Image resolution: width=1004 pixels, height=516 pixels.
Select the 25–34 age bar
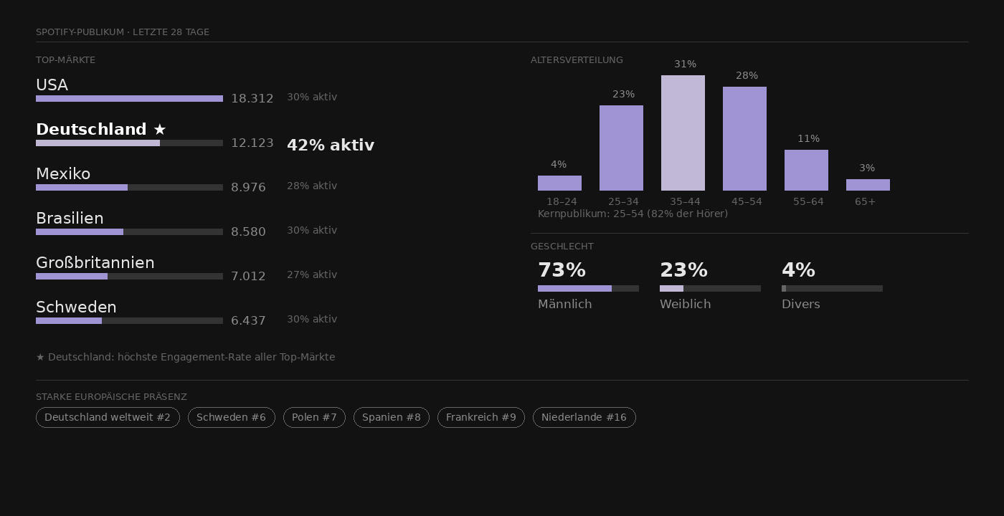tap(621, 148)
